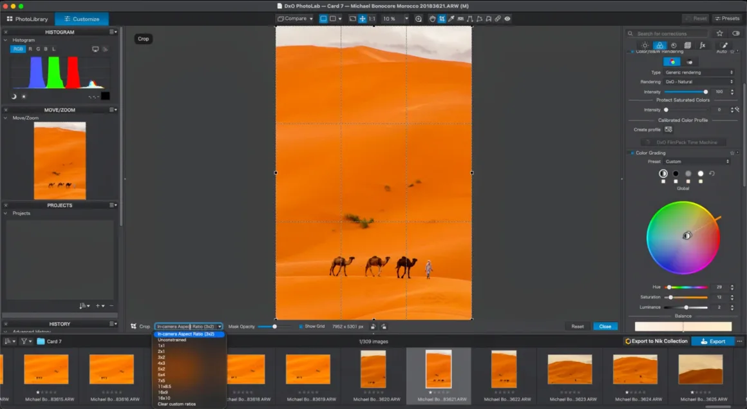This screenshot has width=747, height=409.
Task: Pick the White Balance eyedropper tool
Action: tap(451, 19)
